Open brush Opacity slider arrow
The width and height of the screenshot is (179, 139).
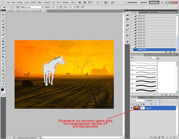[57, 7]
